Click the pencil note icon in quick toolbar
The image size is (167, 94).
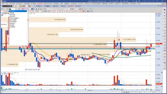pyautogui.click(x=18, y=6)
